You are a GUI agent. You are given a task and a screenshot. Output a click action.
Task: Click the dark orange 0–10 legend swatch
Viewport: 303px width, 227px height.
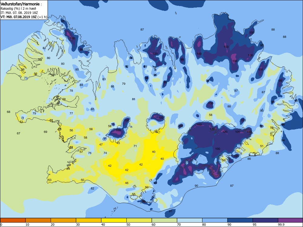13,220
